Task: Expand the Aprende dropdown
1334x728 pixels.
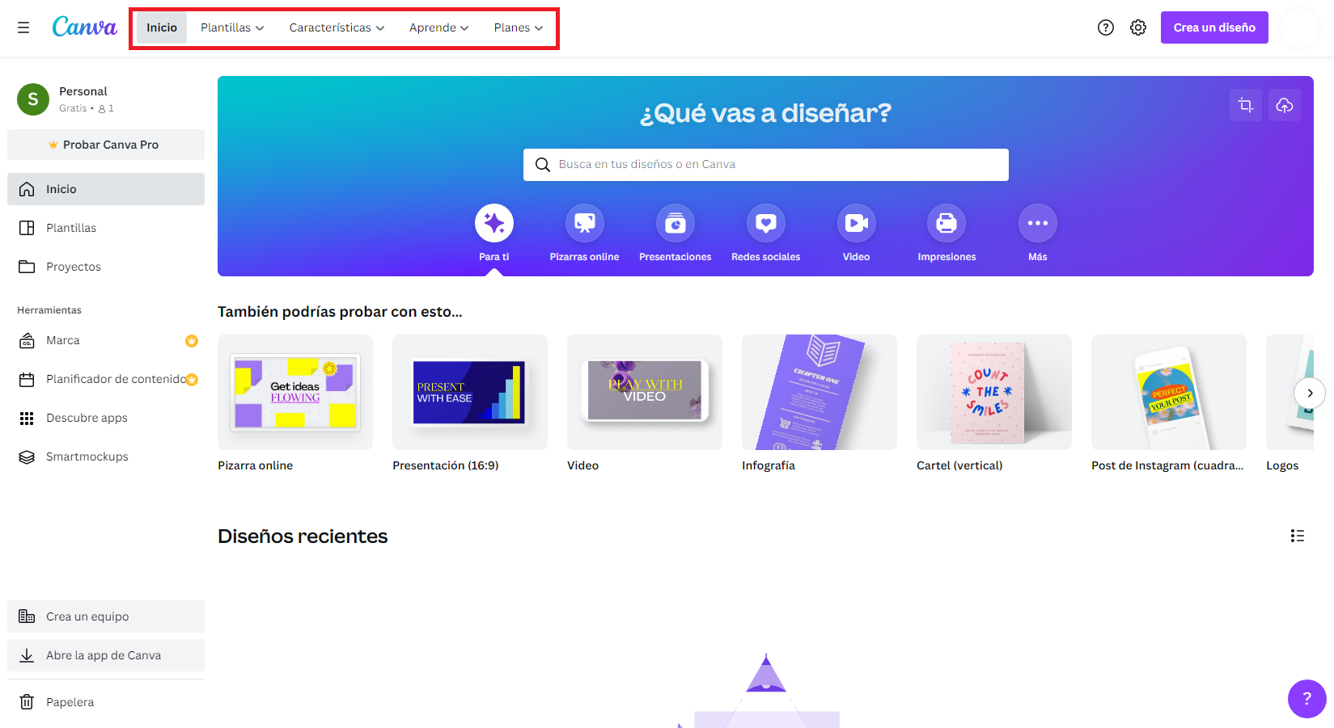Action: pyautogui.click(x=438, y=27)
